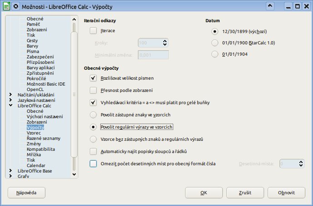
Task: Expand the Jazyková nastavení tree node
Action: click(x=10, y=100)
